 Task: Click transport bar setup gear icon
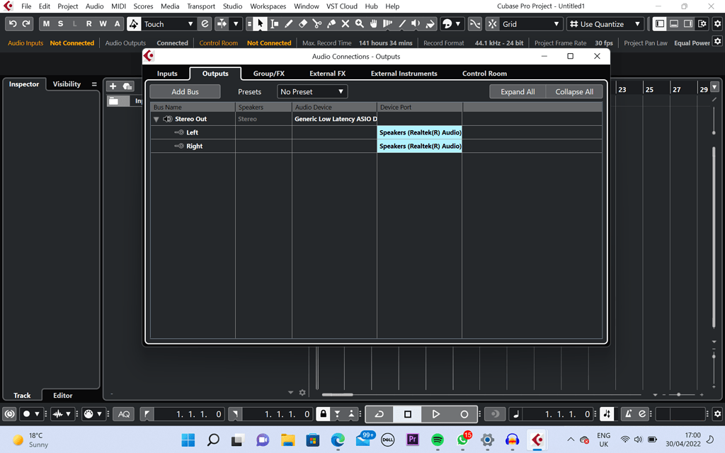point(718,414)
